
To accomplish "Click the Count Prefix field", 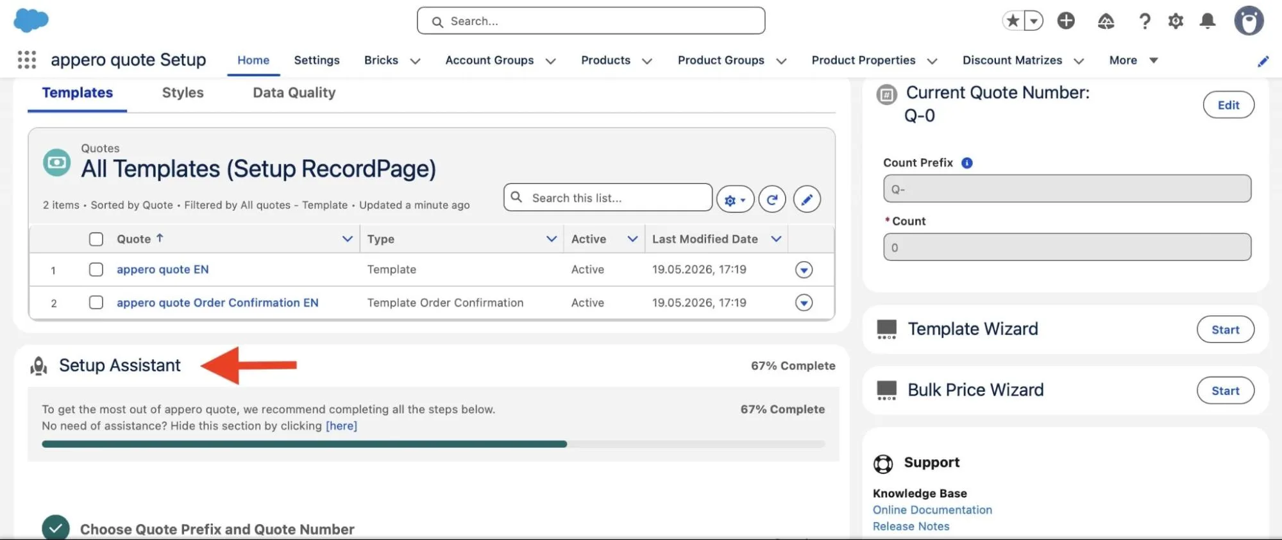I will (1067, 189).
